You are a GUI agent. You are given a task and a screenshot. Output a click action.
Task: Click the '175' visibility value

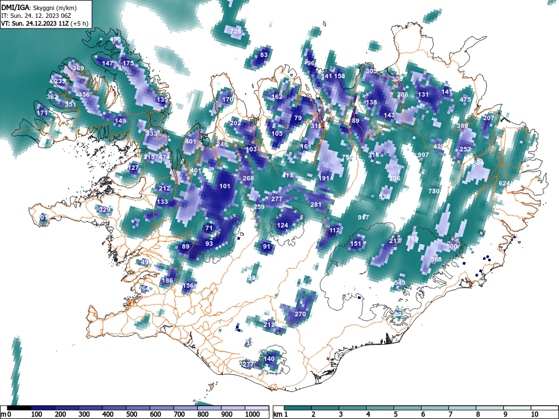coord(128,63)
